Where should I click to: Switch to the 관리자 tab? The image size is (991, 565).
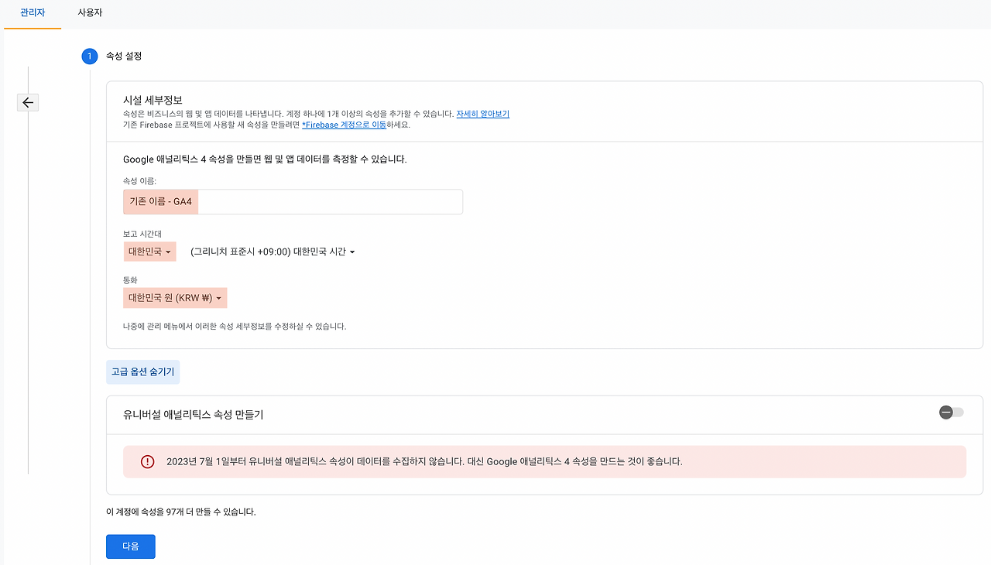(x=33, y=13)
